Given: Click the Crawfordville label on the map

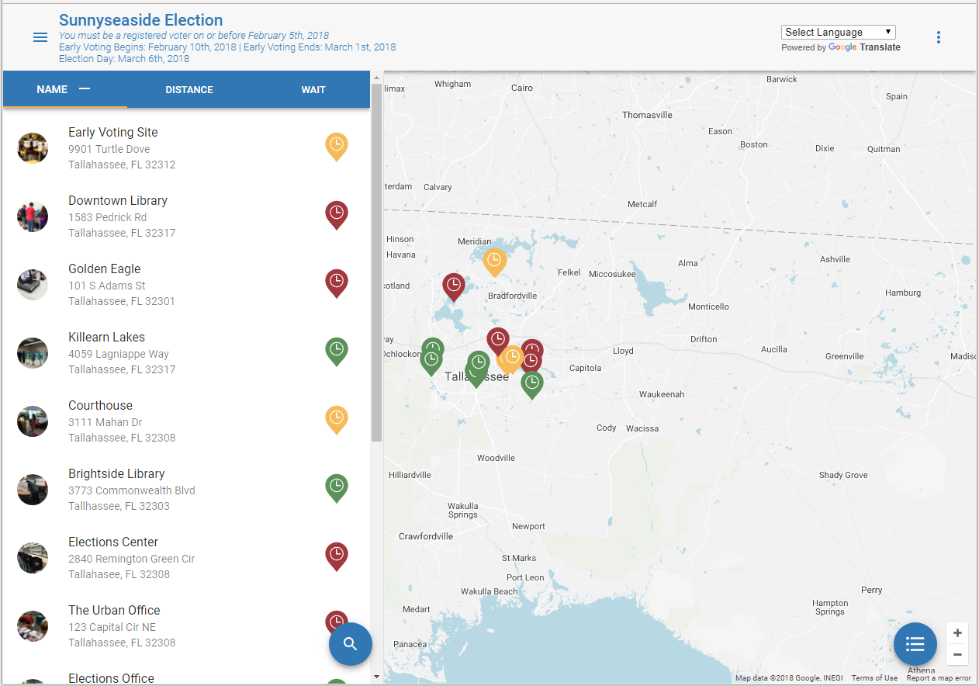Looking at the screenshot, I should pos(425,536).
